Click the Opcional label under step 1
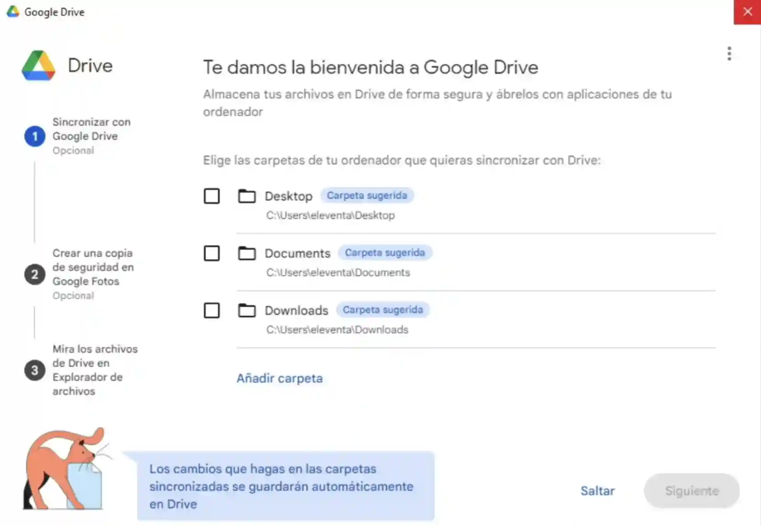The image size is (761, 526). tap(73, 151)
